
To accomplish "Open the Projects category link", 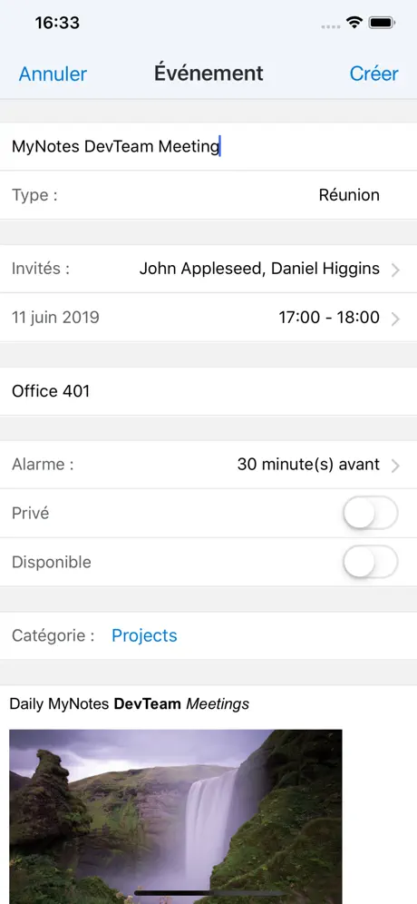I will coord(144,635).
